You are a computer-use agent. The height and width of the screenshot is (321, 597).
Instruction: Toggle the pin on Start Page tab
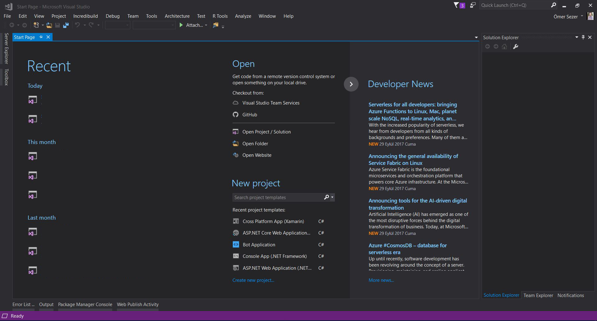coord(41,37)
